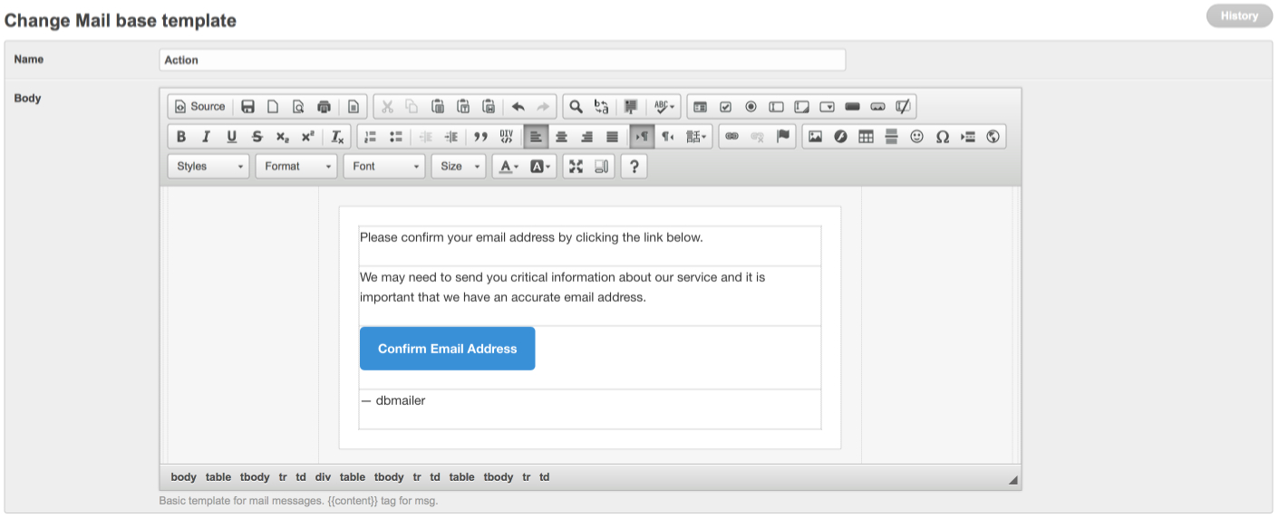Open Find with magnifier icon
The height and width of the screenshot is (518, 1279).
tap(576, 107)
